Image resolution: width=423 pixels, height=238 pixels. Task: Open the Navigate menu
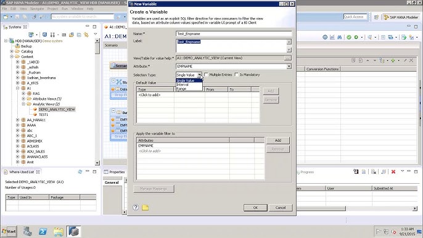(37, 9)
